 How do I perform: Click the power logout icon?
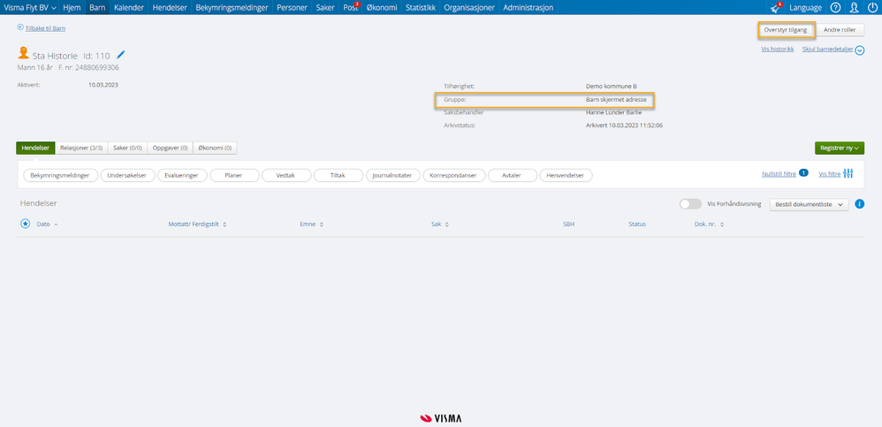(872, 7)
